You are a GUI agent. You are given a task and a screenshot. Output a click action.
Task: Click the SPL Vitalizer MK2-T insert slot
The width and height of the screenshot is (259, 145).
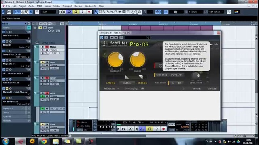16,74
